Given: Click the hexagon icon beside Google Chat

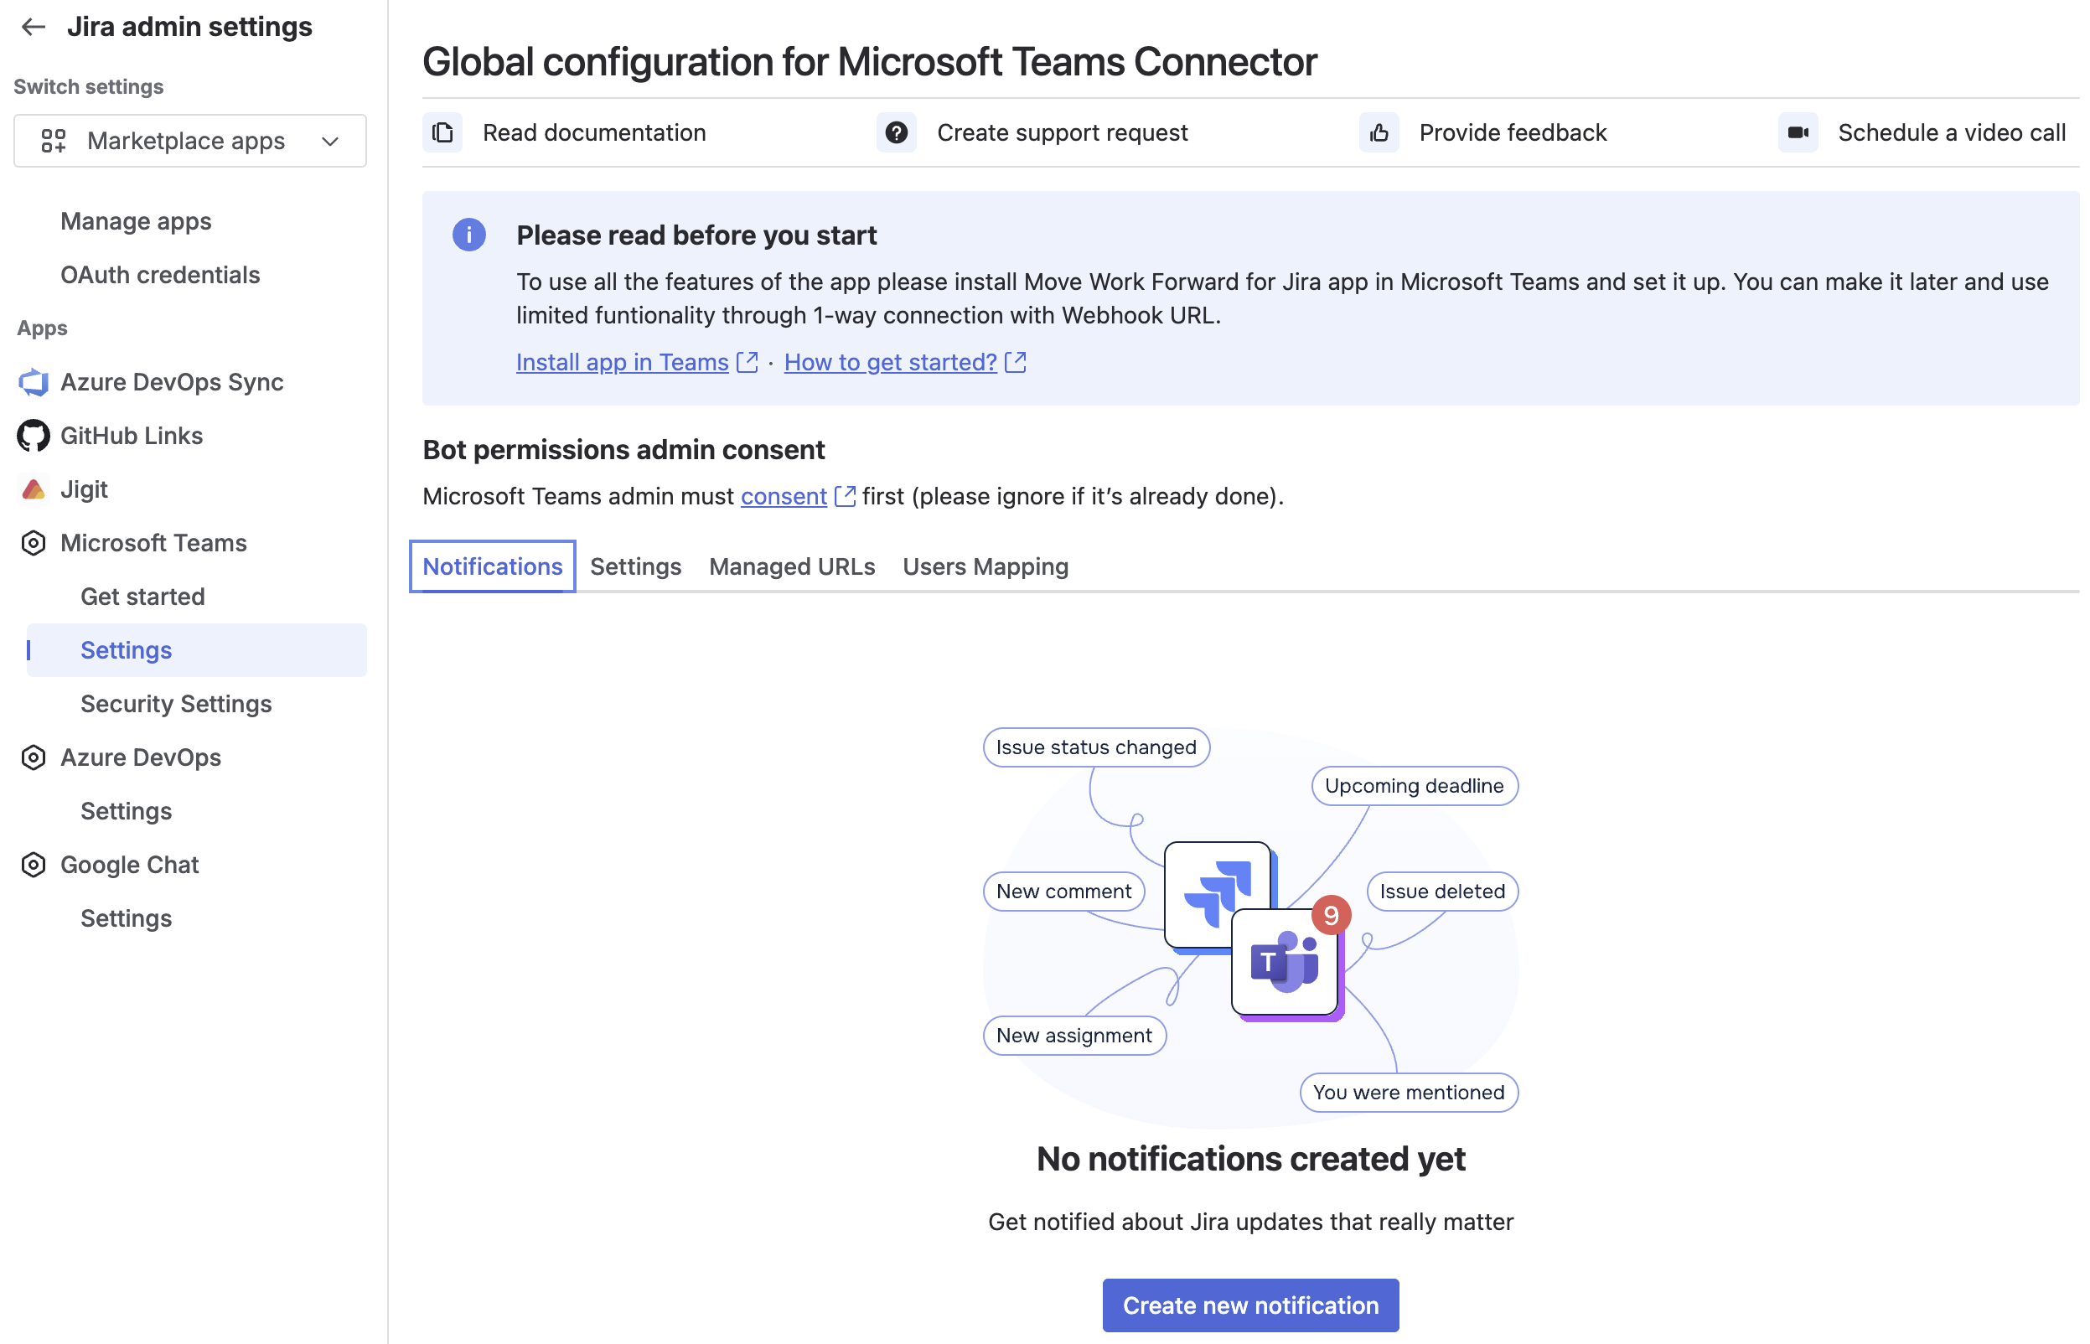Looking at the screenshot, I should (x=34, y=865).
